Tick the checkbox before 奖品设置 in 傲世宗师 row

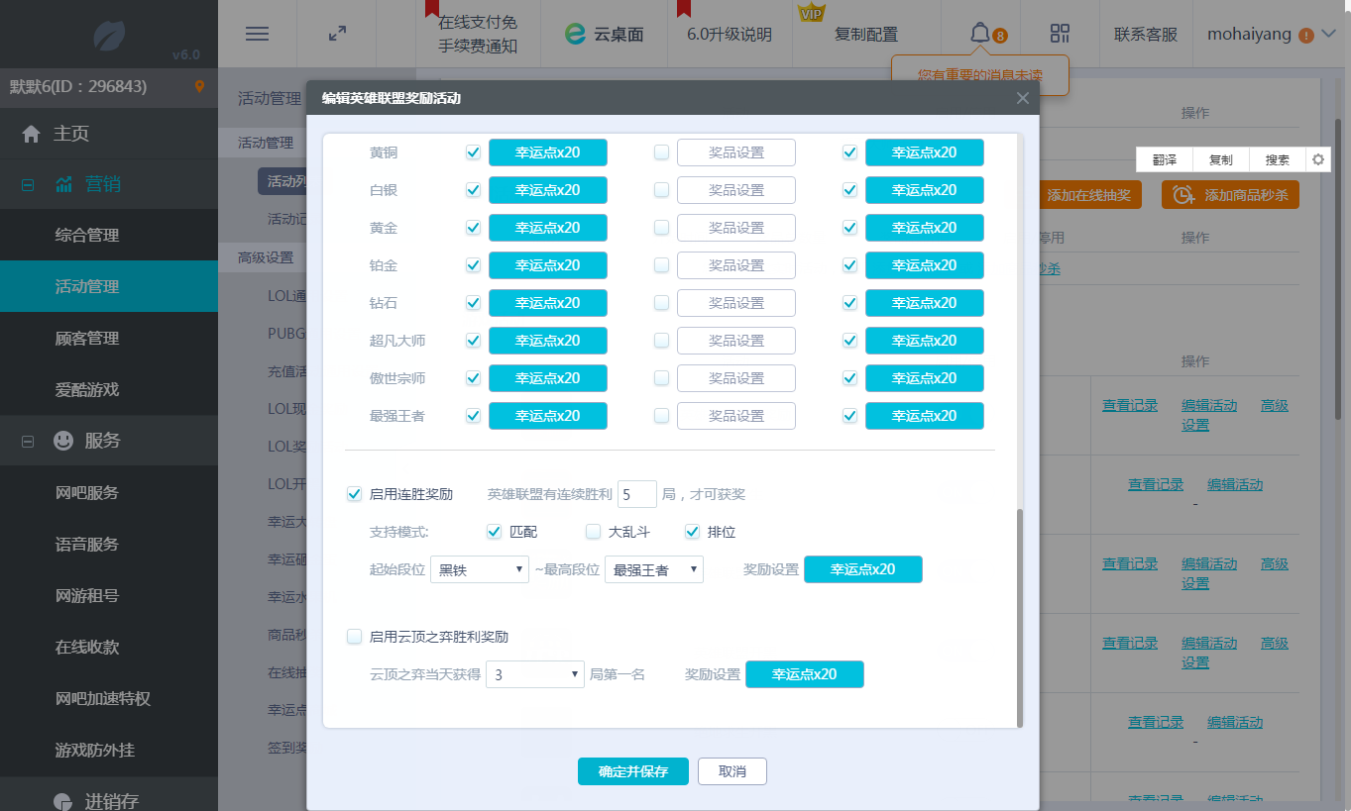(x=661, y=378)
